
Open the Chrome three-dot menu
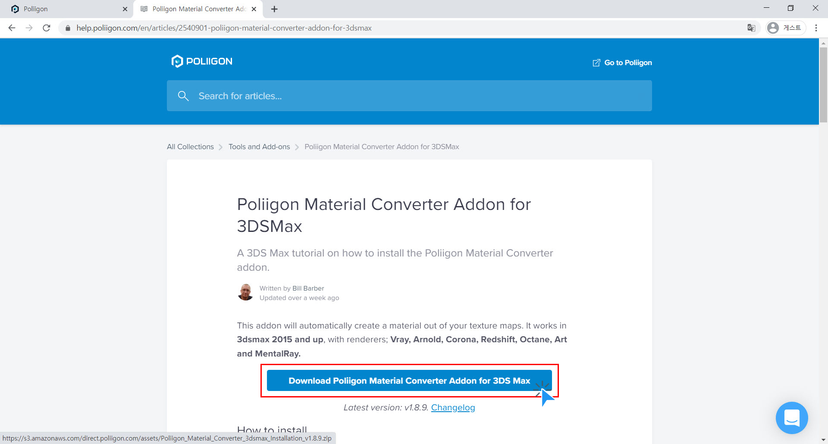(816, 28)
